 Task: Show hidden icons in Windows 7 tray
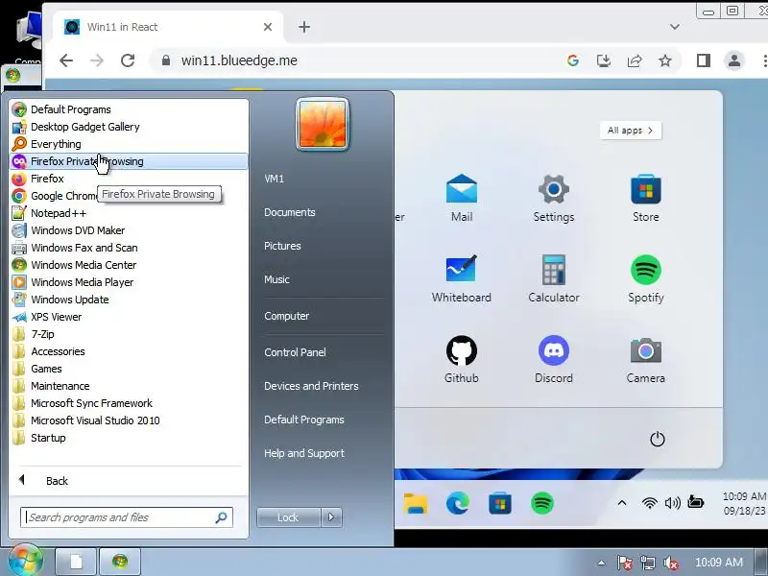pos(602,563)
